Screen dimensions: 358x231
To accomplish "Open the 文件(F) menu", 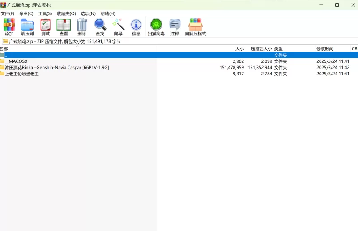I will pyautogui.click(x=7, y=13).
